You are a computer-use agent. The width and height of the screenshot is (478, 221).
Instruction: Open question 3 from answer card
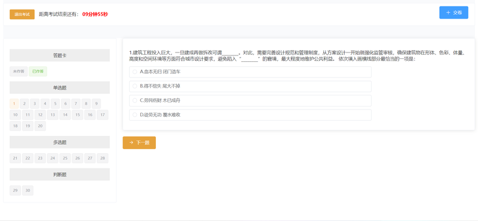coord(35,104)
